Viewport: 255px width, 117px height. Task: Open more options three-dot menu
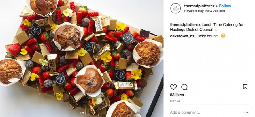tap(246, 113)
